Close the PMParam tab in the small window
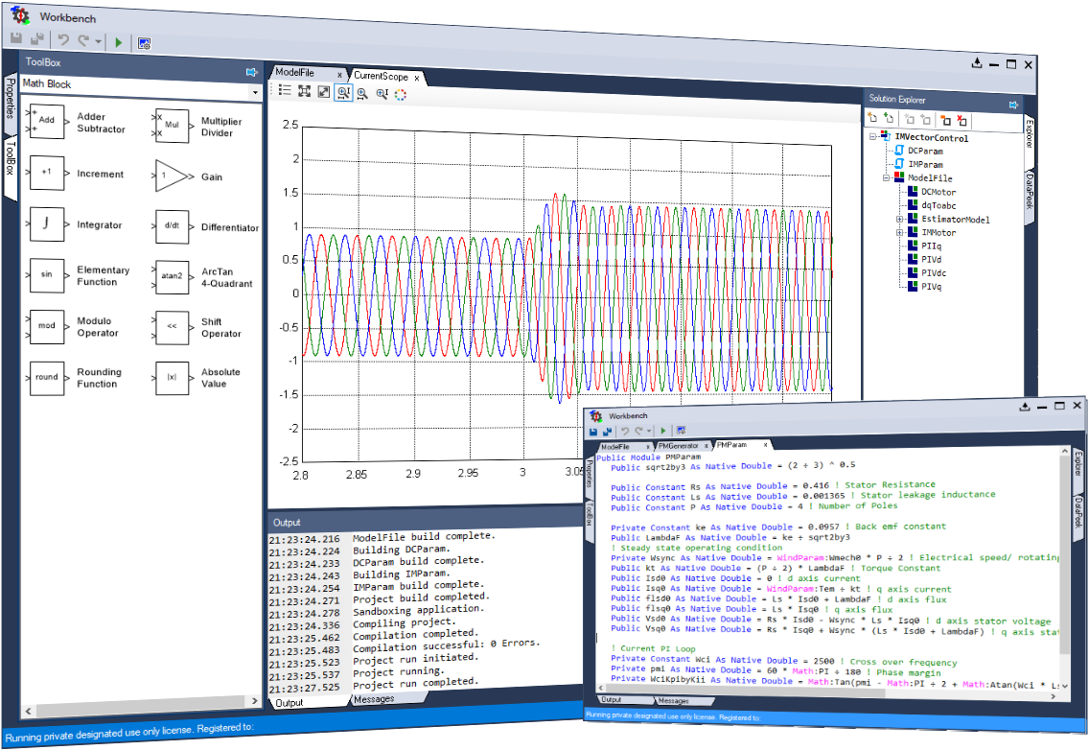Image resolution: width=1089 pixels, height=750 pixels. coord(765,445)
